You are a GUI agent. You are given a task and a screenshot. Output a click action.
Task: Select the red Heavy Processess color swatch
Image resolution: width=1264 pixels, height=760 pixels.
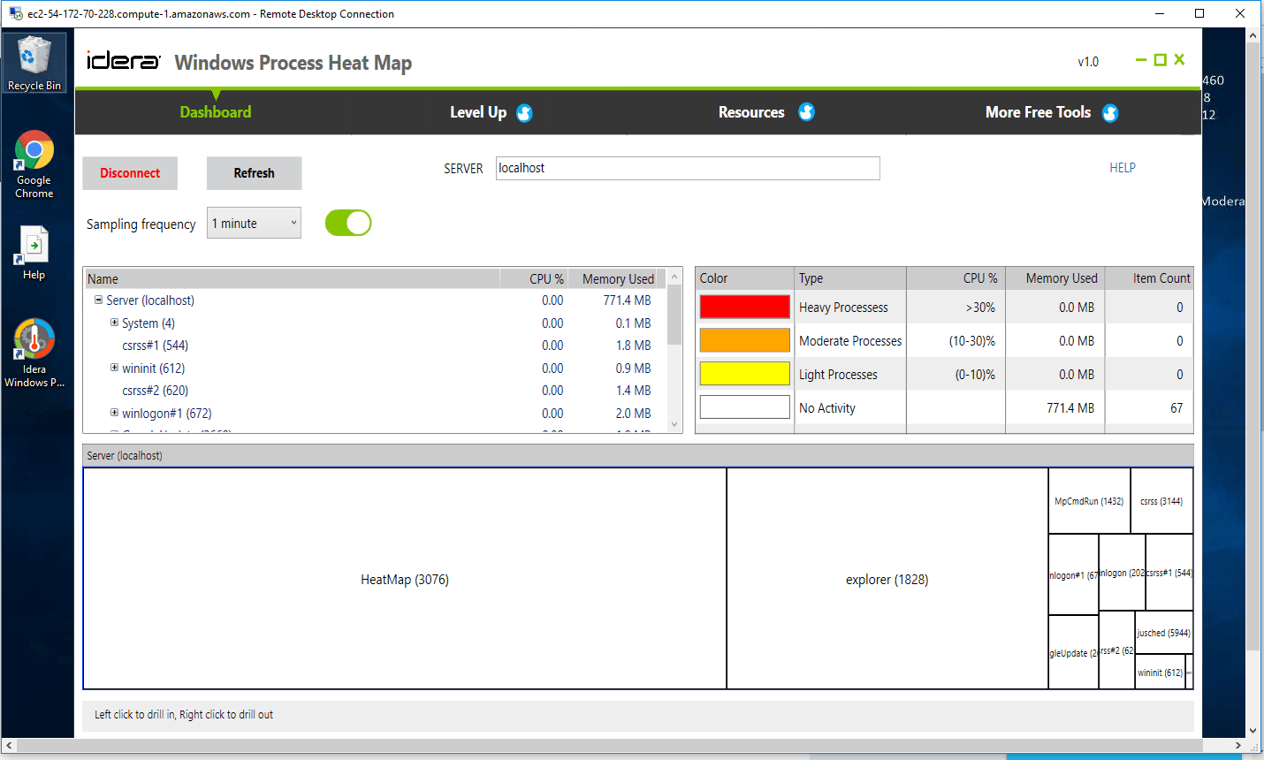[x=742, y=306]
